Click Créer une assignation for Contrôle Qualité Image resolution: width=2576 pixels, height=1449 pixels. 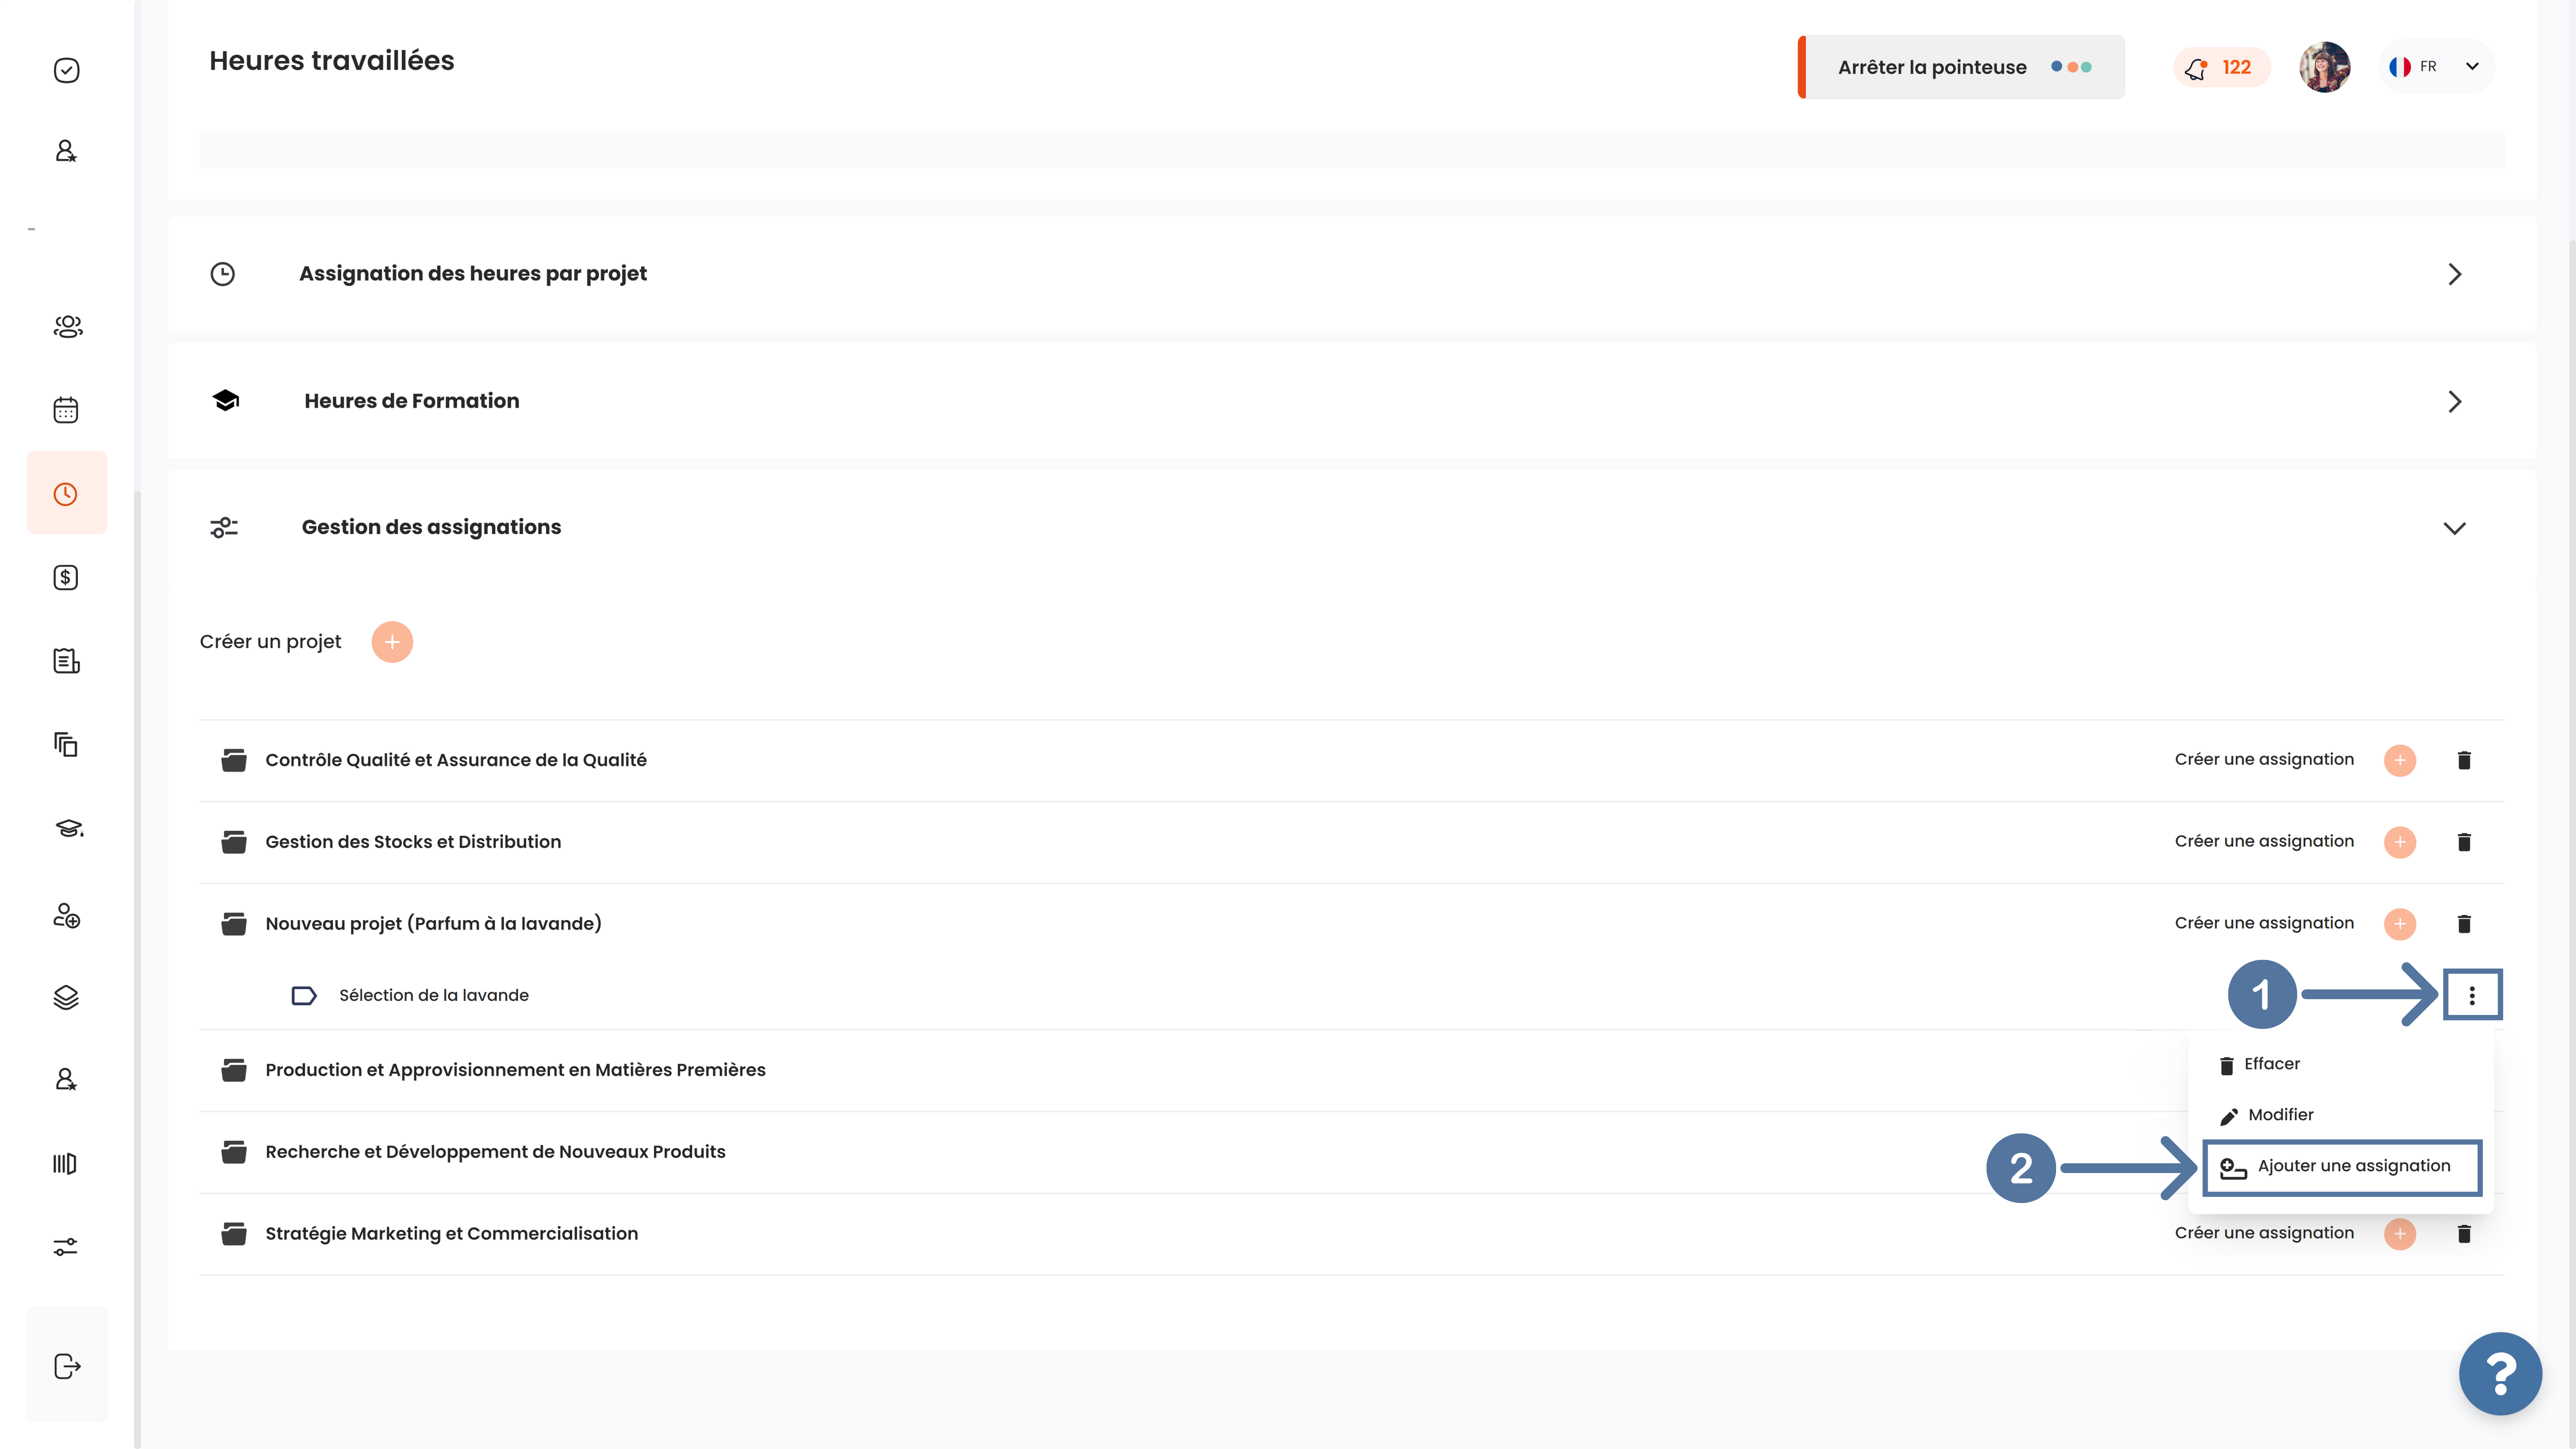click(x=2264, y=760)
